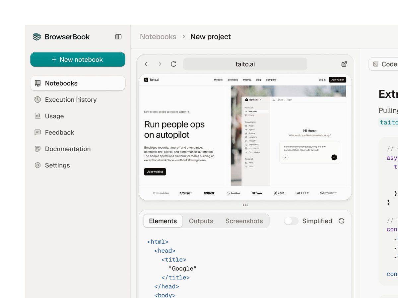Open Product menu in preview site
This screenshot has width=398, height=298.
pos(218,80)
